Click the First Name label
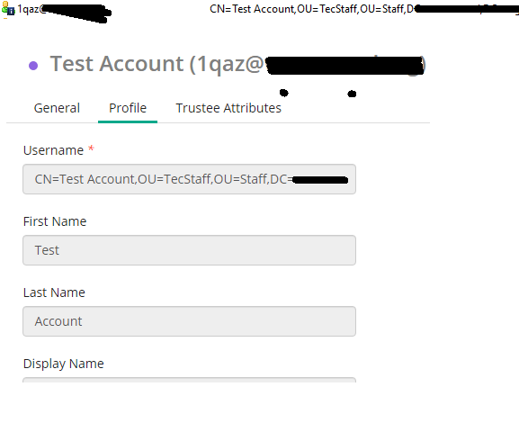The height and width of the screenshot is (423, 519). click(x=55, y=221)
